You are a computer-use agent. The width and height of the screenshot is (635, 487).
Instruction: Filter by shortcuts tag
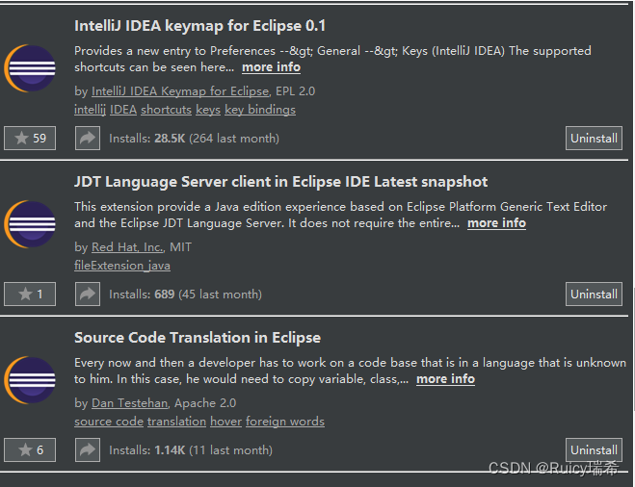click(x=166, y=110)
